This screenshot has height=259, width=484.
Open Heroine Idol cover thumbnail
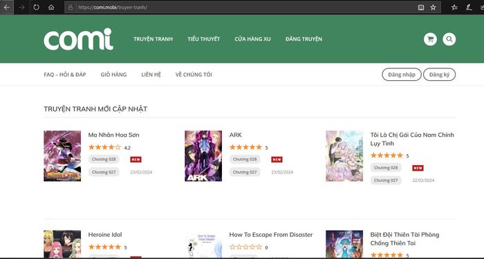(x=62, y=244)
